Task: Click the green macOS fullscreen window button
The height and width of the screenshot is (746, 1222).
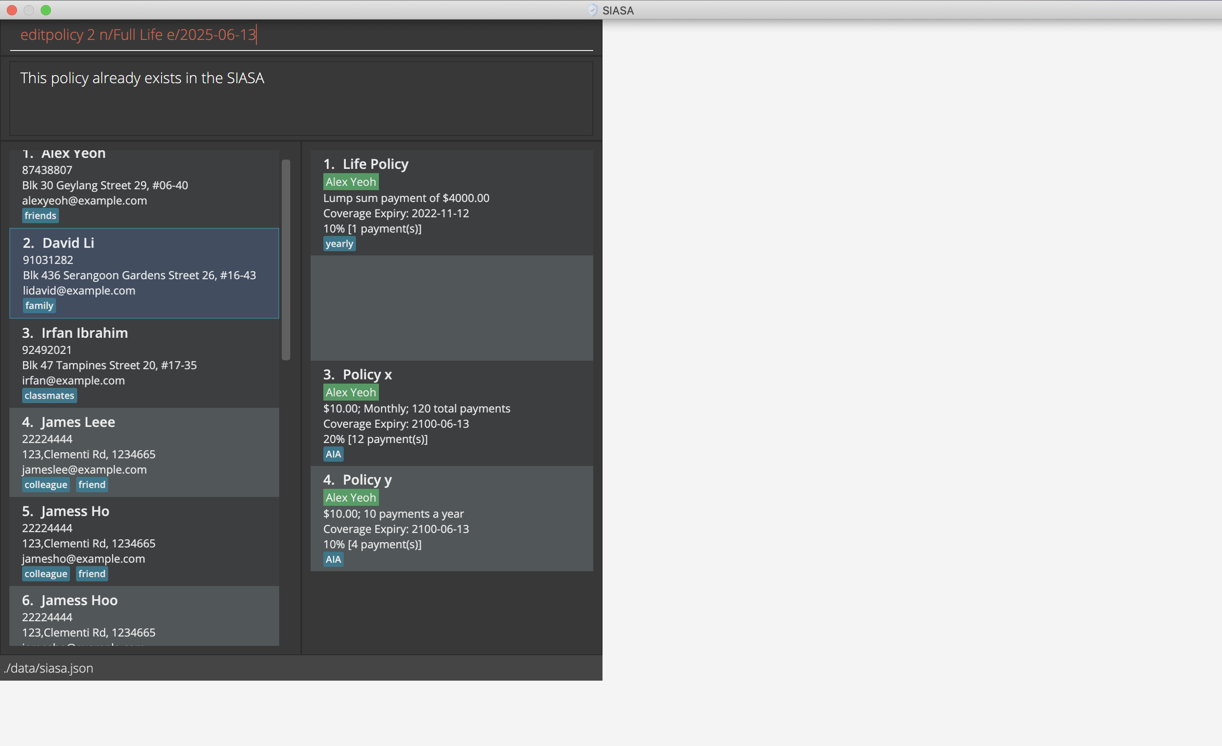Action: (x=46, y=10)
